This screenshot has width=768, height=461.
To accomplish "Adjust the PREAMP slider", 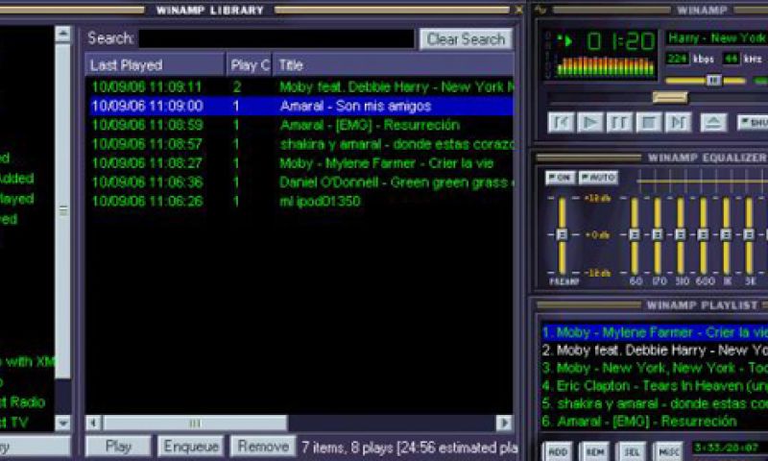I will click(x=562, y=234).
